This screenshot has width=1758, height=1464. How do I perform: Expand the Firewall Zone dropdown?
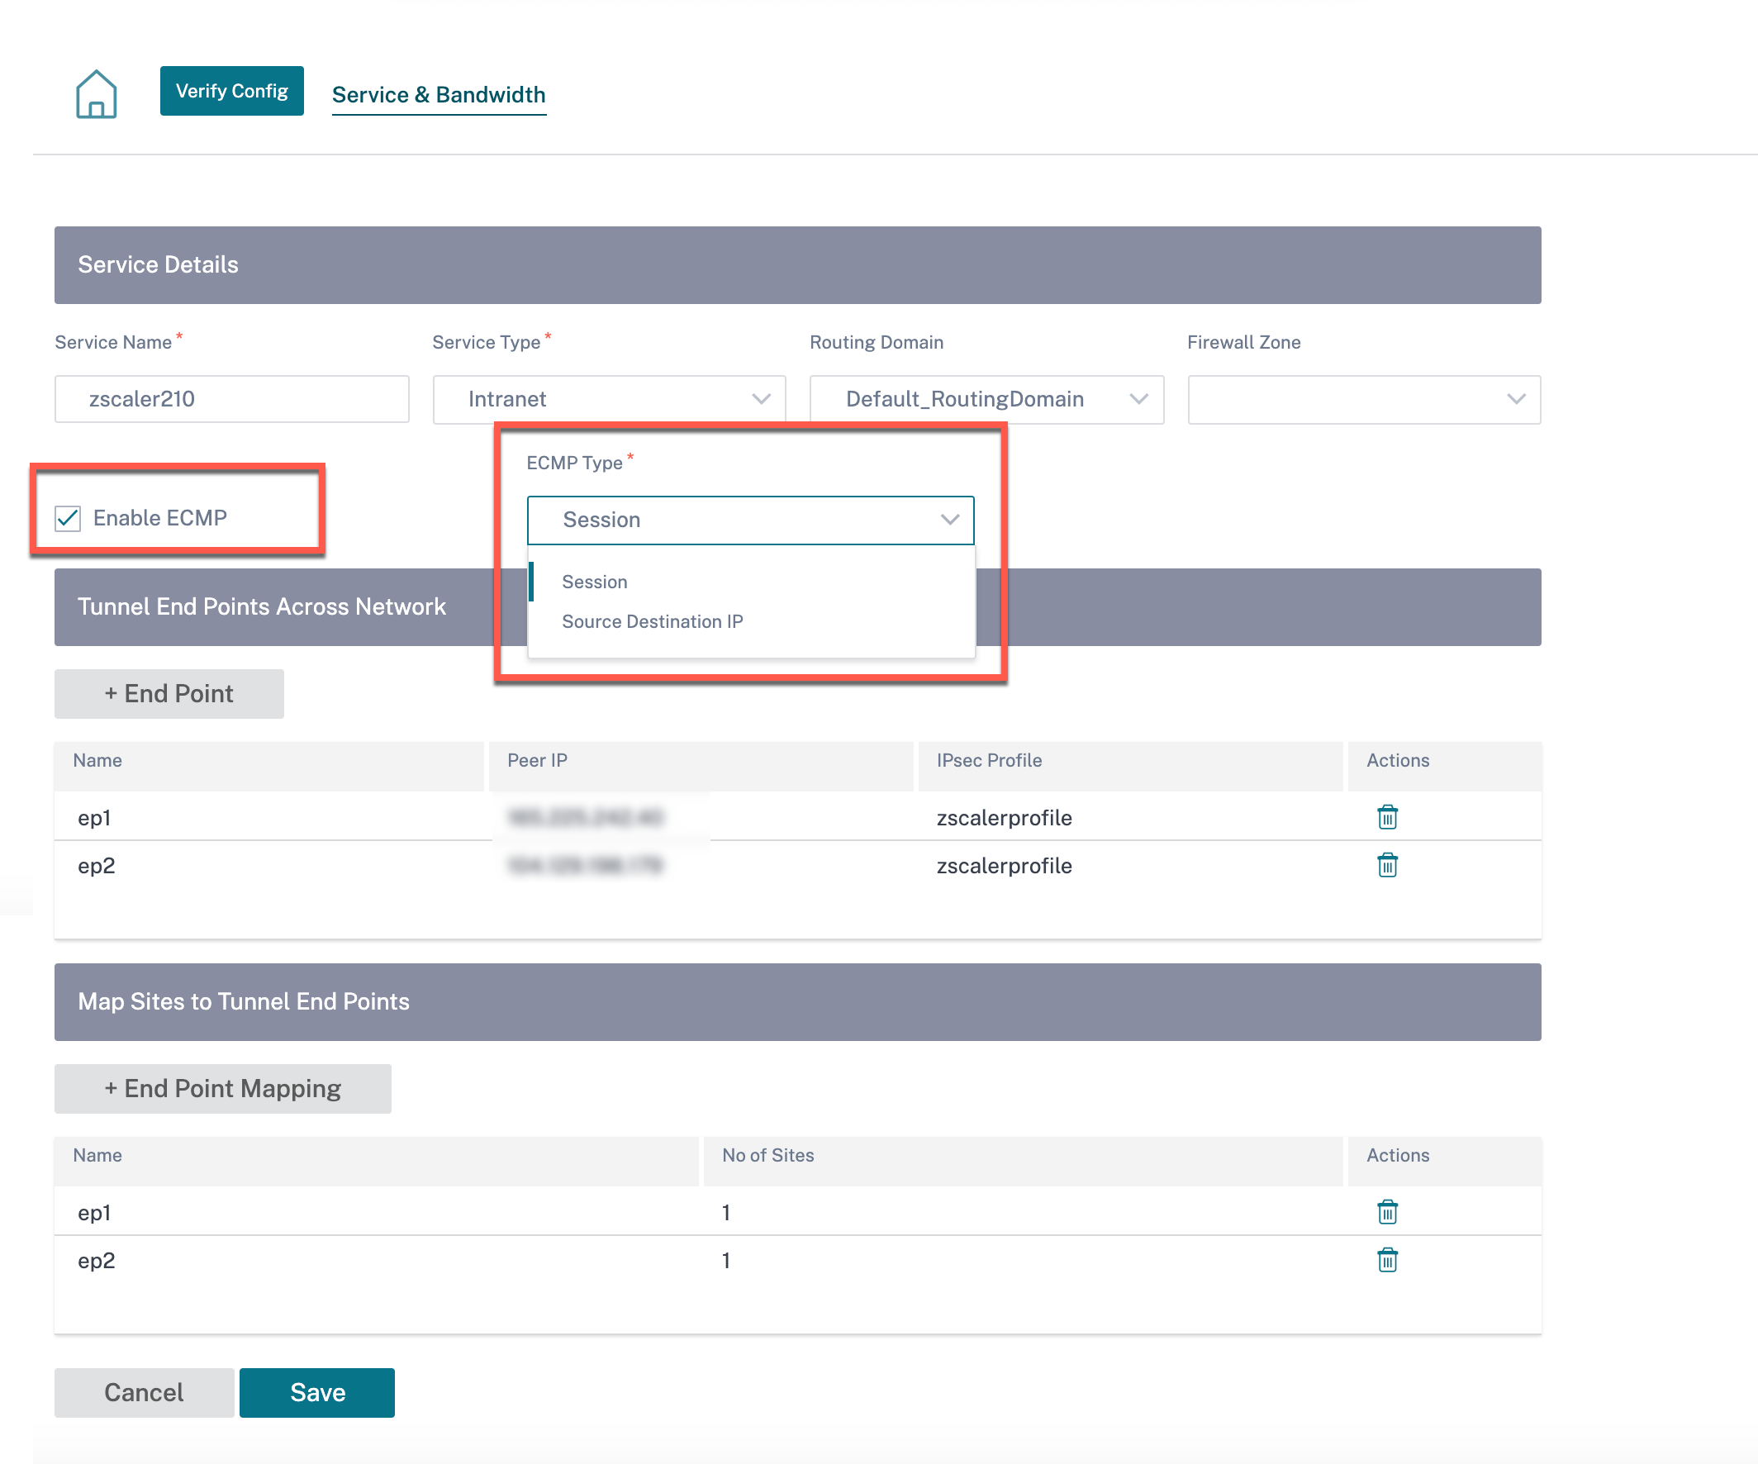1364,399
